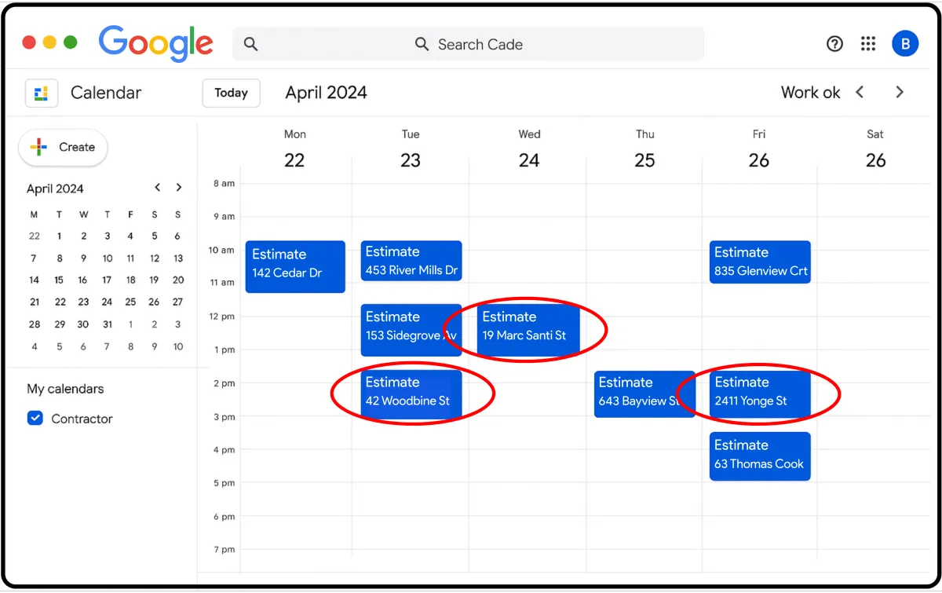The image size is (942, 593).
Task: Select Thu 25 day header
Action: tap(644, 151)
